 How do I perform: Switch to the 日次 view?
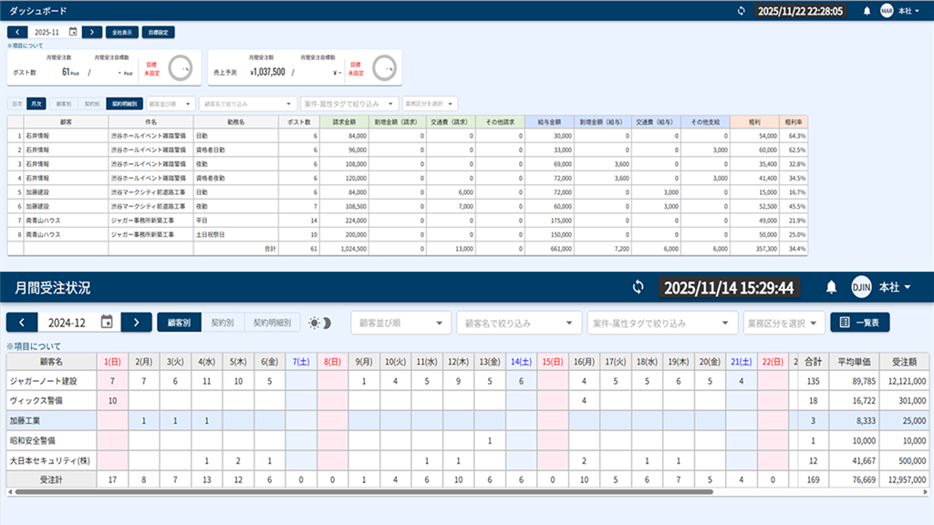click(17, 104)
